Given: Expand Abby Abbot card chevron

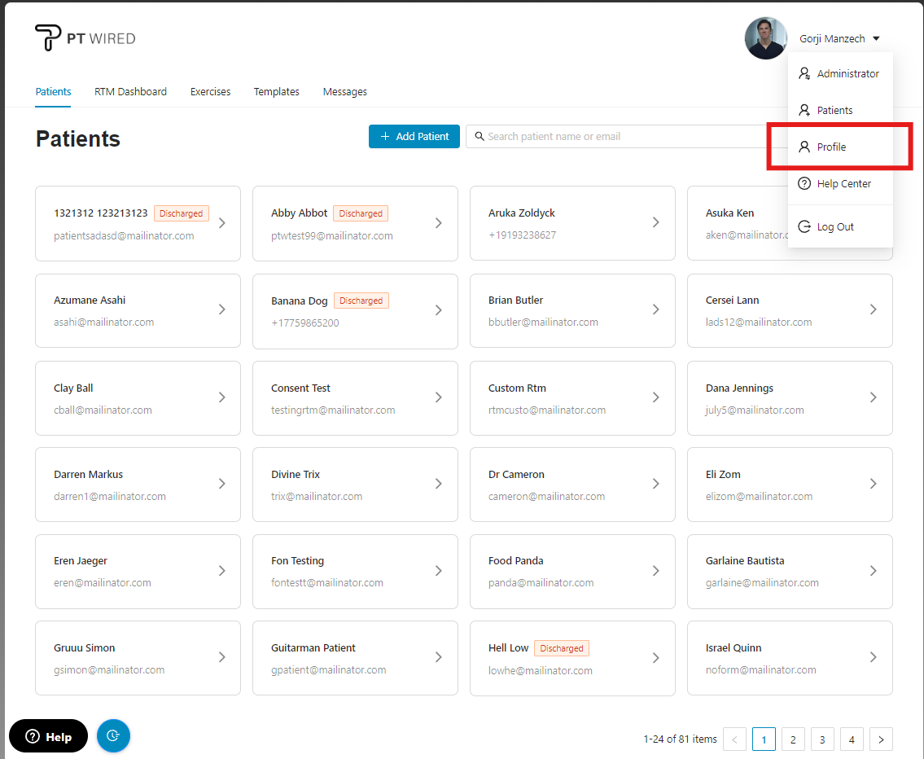Looking at the screenshot, I should pyautogui.click(x=438, y=223).
